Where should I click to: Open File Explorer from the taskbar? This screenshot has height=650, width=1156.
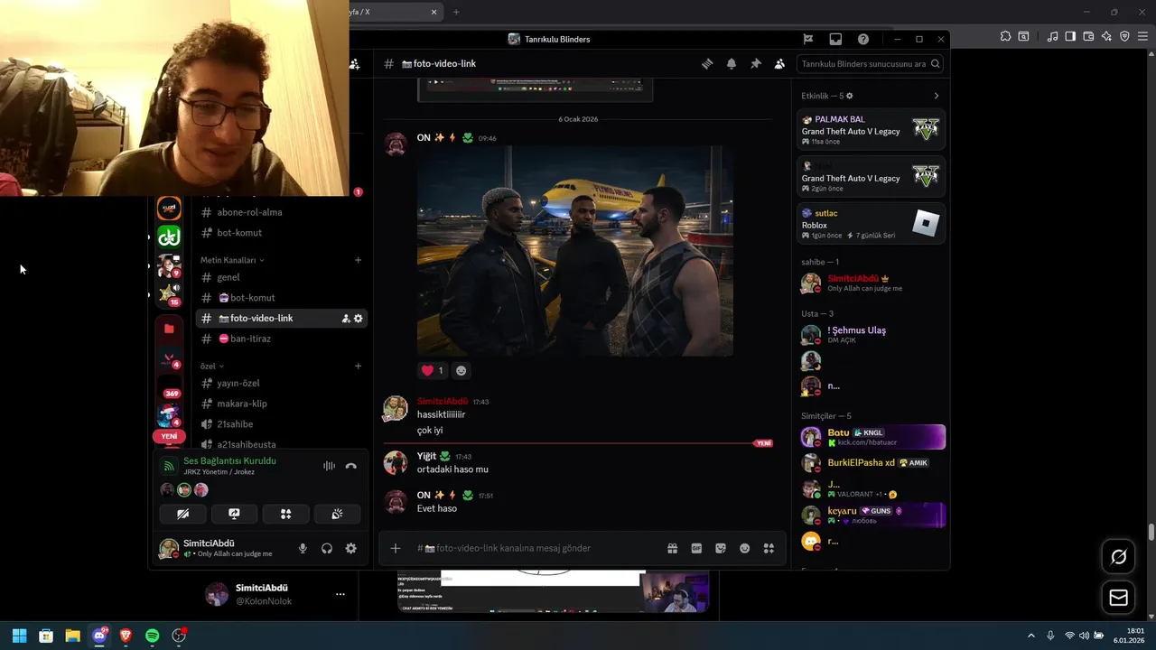pos(72,636)
